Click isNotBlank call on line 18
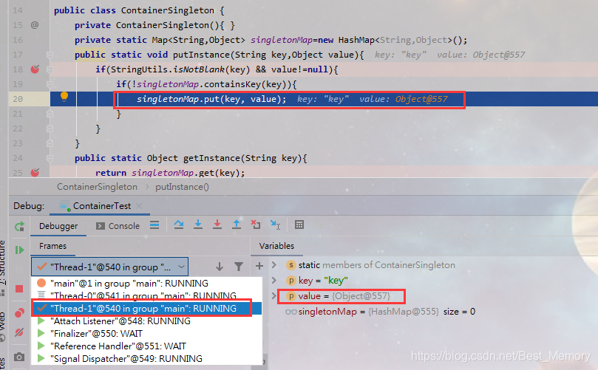598x370 pixels. (x=199, y=69)
